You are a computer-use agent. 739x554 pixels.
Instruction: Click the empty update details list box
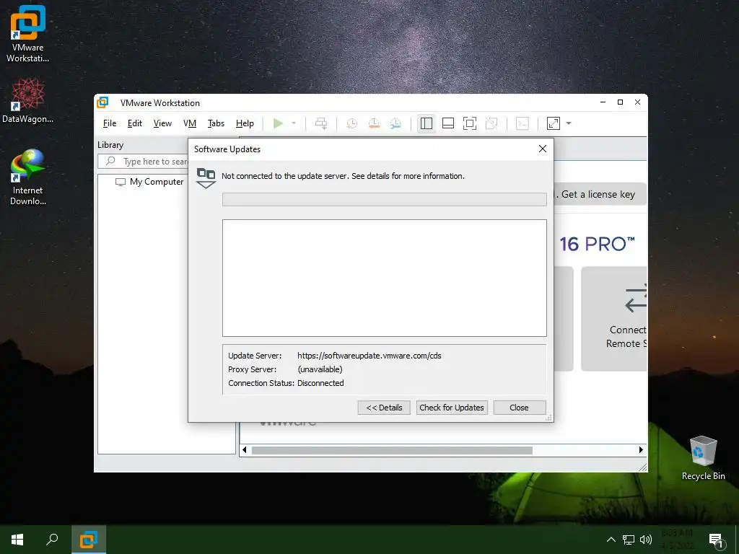pyautogui.click(x=385, y=278)
